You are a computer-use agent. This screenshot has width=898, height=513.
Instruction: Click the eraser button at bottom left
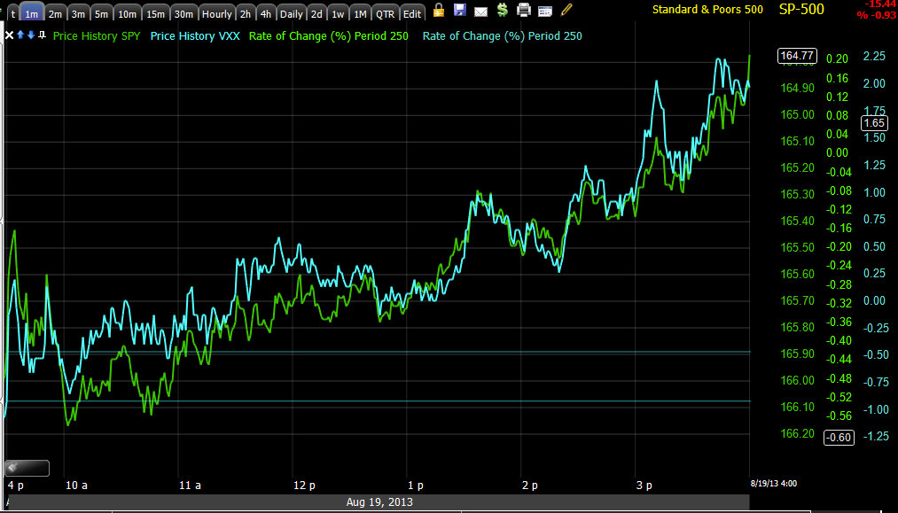tap(27, 468)
